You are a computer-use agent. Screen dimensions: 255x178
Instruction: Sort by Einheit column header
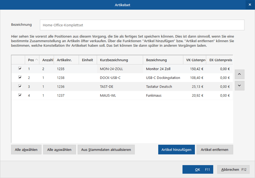88,60
